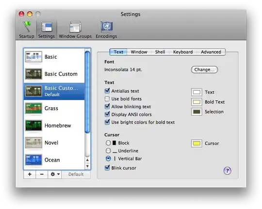The width and height of the screenshot is (262, 209).
Task: Uncheck Antialias text
Action: (x=107, y=91)
